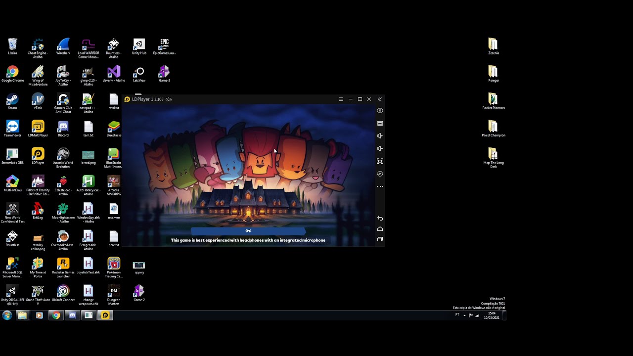
Task: Select Google Chrome desktop icon
Action: [x=12, y=74]
